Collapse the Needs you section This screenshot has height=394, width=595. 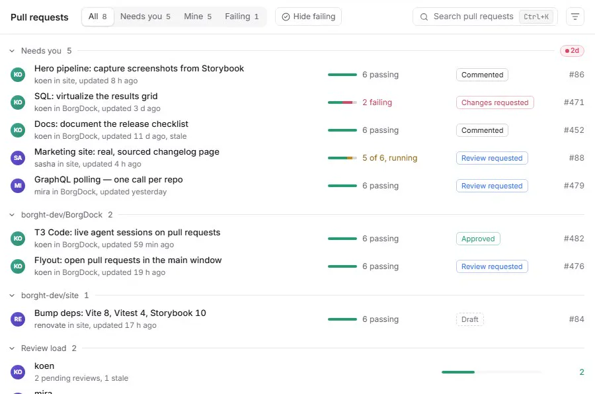coord(12,51)
